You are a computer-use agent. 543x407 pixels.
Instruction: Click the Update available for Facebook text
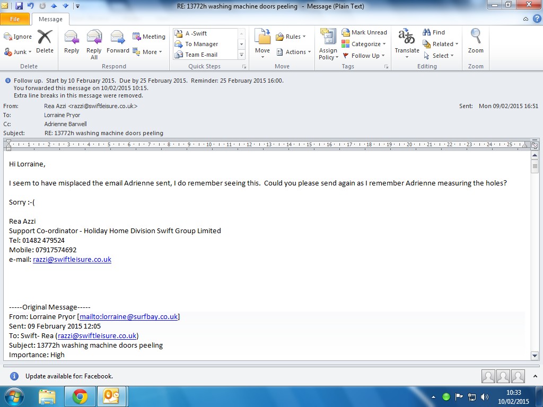tap(69, 376)
